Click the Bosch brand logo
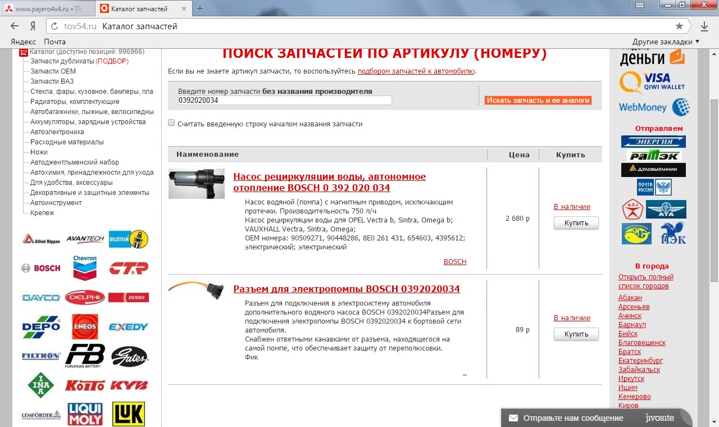The image size is (719, 427). [41, 268]
